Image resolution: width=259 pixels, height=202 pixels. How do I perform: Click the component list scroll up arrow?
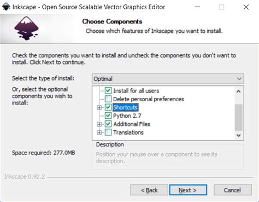[x=239, y=91]
